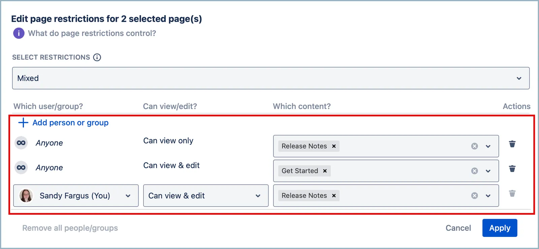Click the Can view only permission text
This screenshot has height=249, width=539.
click(168, 141)
